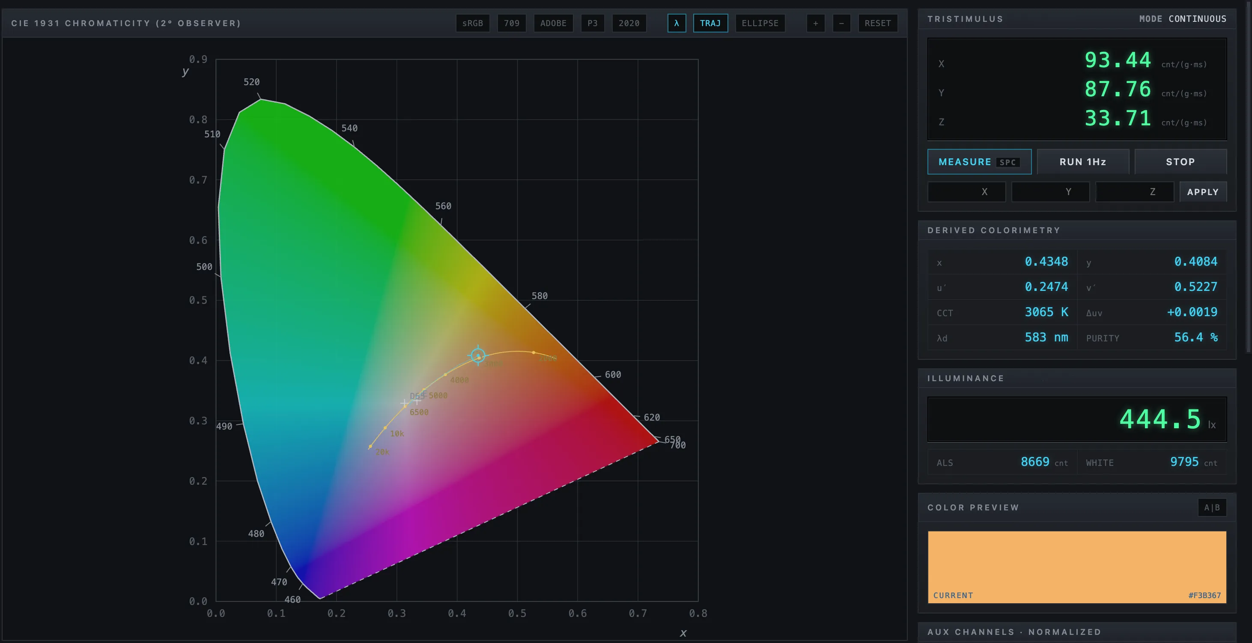Click the hex code #F3B367

tap(1204, 596)
